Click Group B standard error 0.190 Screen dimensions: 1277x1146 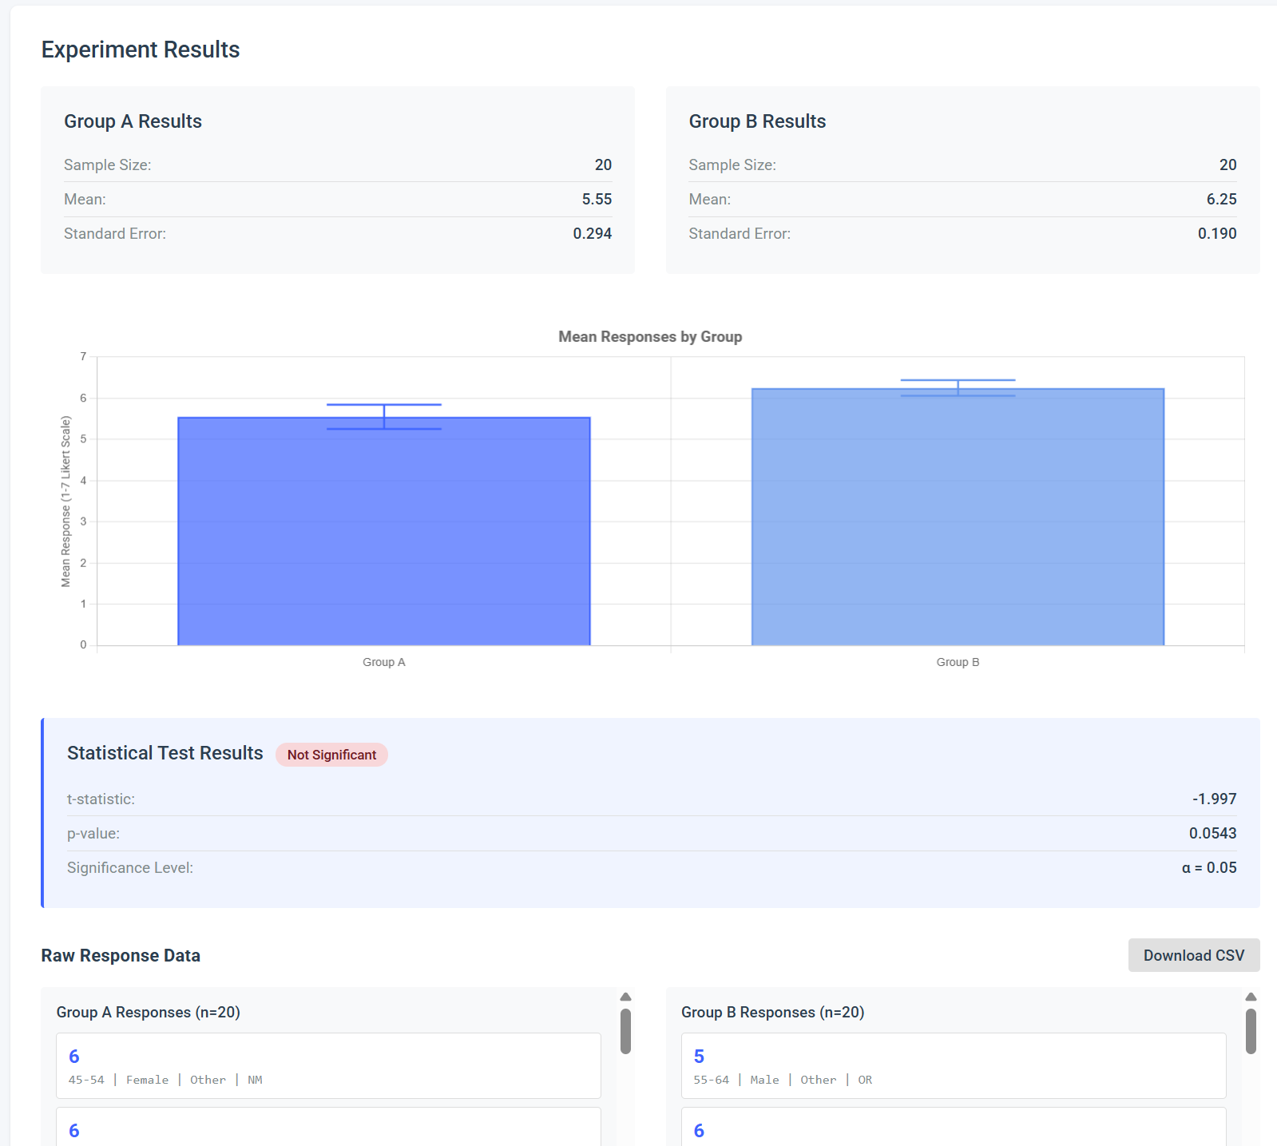pyautogui.click(x=1217, y=233)
